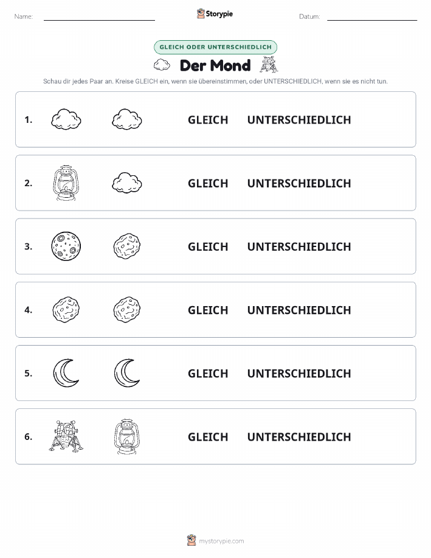The height and width of the screenshot is (558, 431).
Task: Click the second cloud in row 1
Action: (x=127, y=119)
